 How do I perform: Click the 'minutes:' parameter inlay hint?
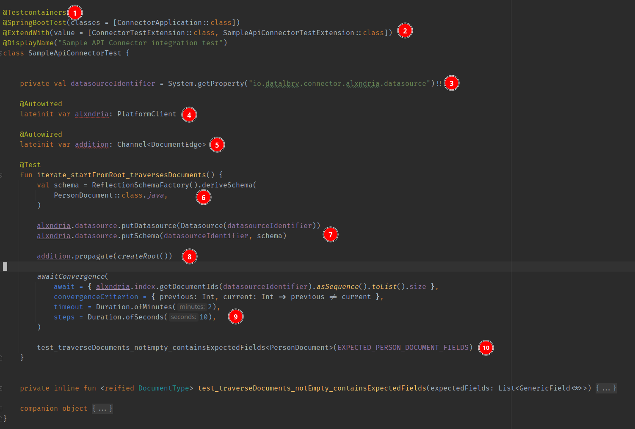(192, 307)
